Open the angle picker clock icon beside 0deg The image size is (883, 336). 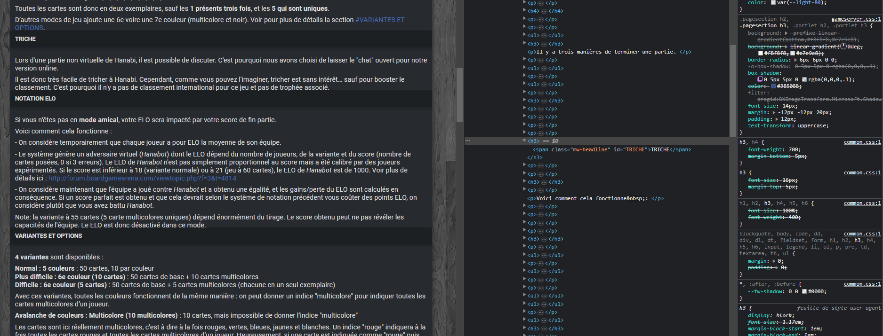(x=844, y=47)
